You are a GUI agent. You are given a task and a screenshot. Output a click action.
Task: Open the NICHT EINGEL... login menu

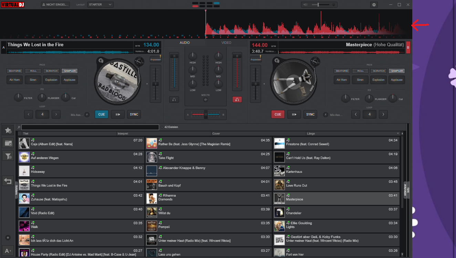pyautogui.click(x=55, y=4)
